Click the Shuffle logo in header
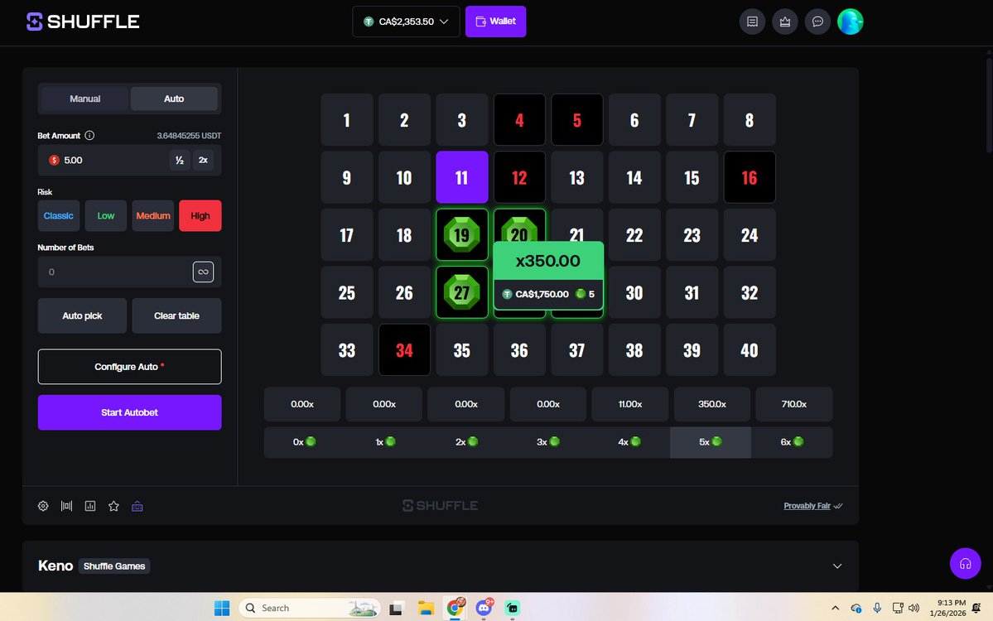993x621 pixels. pyautogui.click(x=83, y=22)
